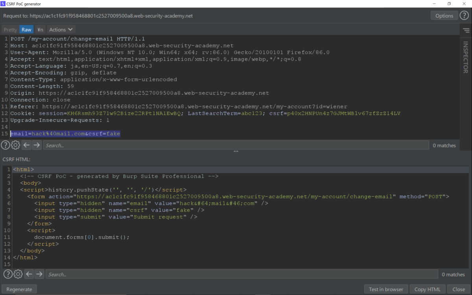Click the opening <html> tag line
Image resolution: width=472 pixels, height=295 pixels.
24,170
